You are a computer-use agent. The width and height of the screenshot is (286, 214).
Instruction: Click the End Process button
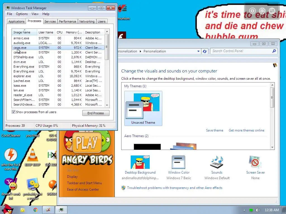(96, 113)
